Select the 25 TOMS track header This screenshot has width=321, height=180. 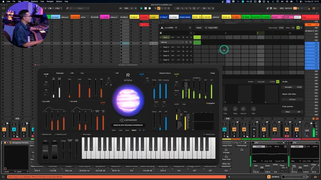pos(246,17)
